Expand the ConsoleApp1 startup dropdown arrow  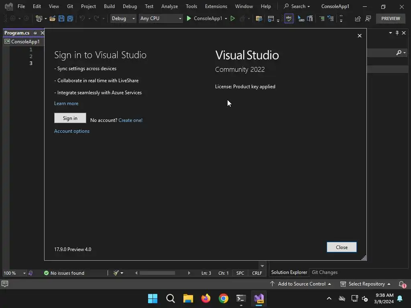coord(226,18)
